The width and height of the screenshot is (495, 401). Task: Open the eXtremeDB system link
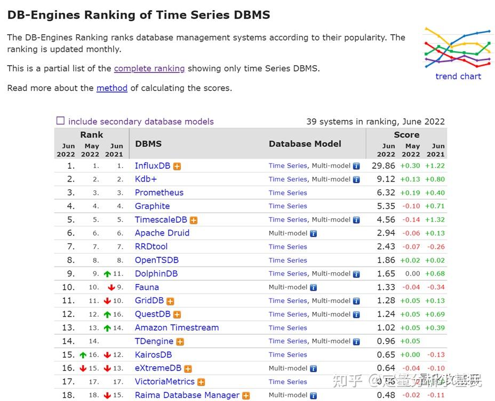point(158,368)
